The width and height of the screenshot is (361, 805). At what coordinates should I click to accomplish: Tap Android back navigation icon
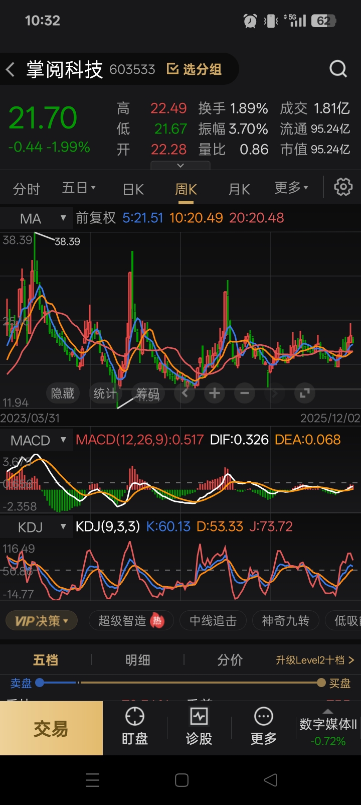270,780
